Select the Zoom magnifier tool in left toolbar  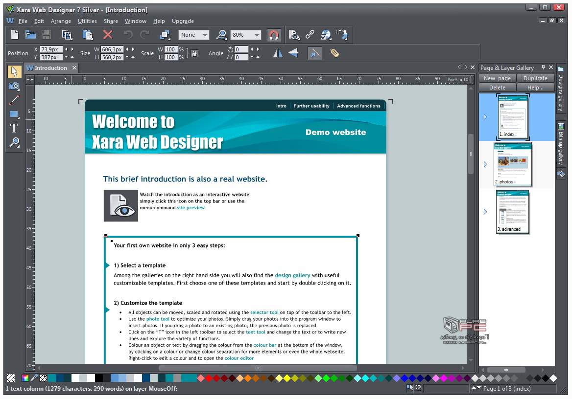(14, 142)
